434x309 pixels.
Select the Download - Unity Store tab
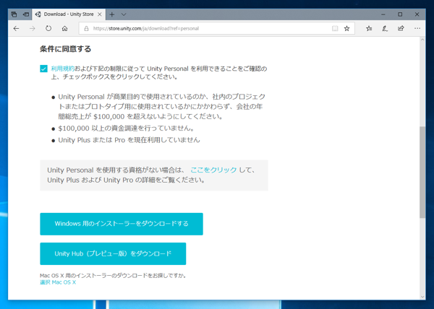(69, 14)
